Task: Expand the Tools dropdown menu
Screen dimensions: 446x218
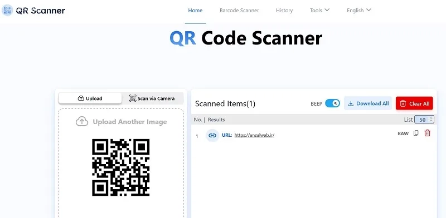Action: click(319, 11)
